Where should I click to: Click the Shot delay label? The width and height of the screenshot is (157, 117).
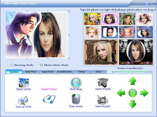pos(76,89)
